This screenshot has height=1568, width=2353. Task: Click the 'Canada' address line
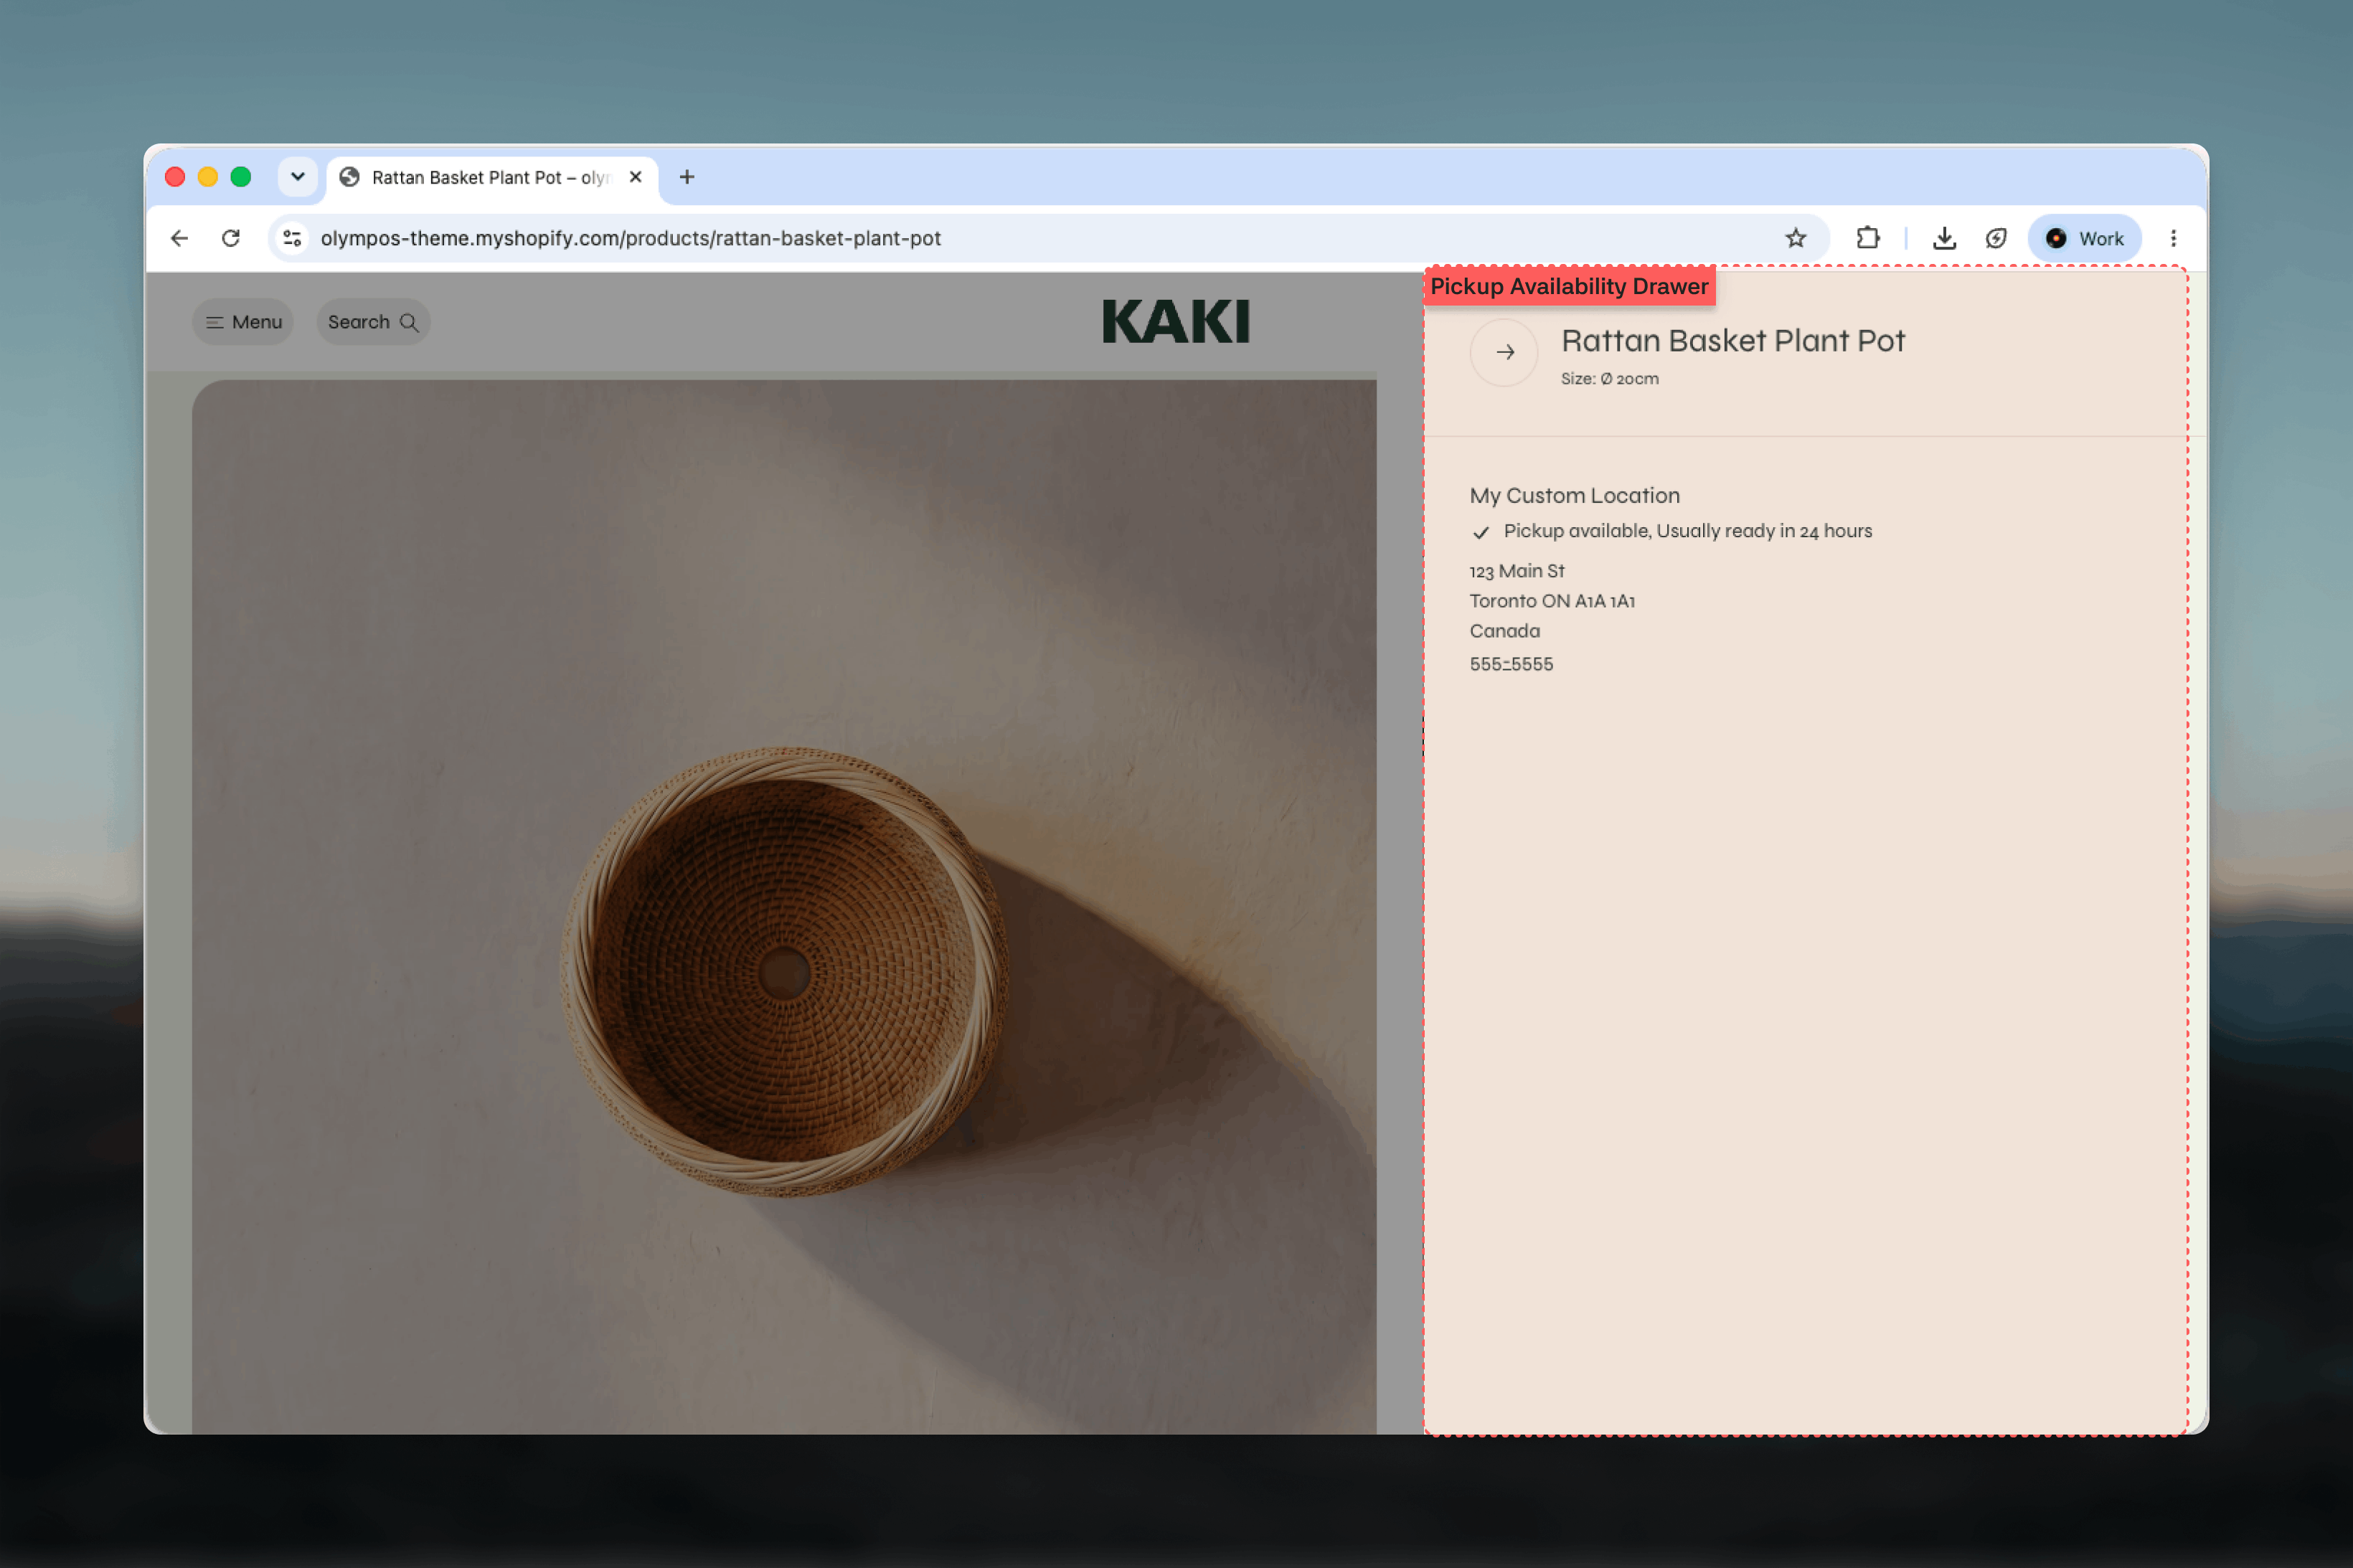1504,631
